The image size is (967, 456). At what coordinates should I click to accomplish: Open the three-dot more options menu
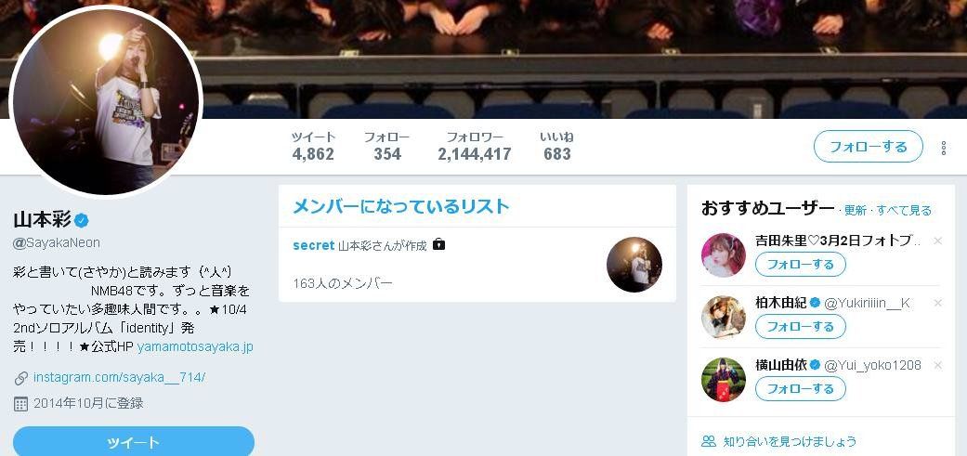pyautogui.click(x=944, y=148)
